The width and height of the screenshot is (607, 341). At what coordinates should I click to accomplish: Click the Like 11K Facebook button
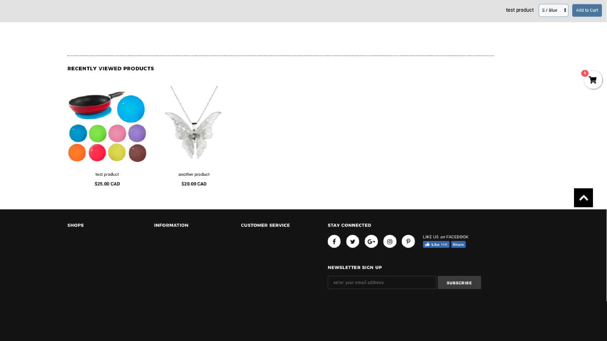[x=436, y=244]
